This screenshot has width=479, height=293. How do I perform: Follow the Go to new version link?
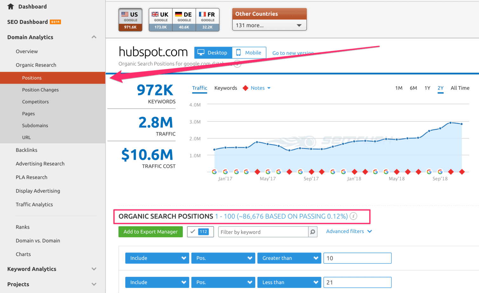293,53
